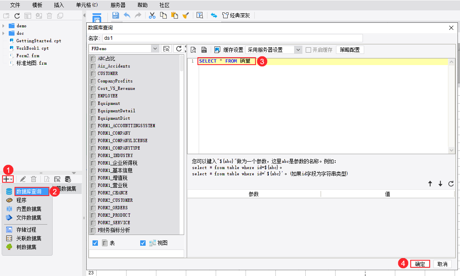Screen dimensions: 460x276
Task: Click the server dataset stack icon
Action: (68, 179)
